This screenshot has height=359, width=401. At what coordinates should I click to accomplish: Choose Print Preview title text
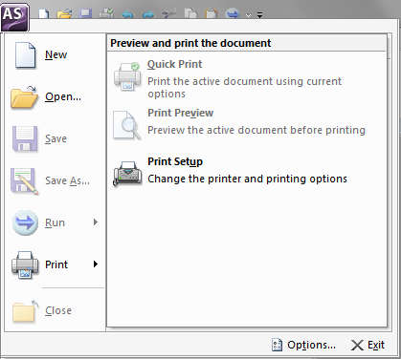[180, 113]
